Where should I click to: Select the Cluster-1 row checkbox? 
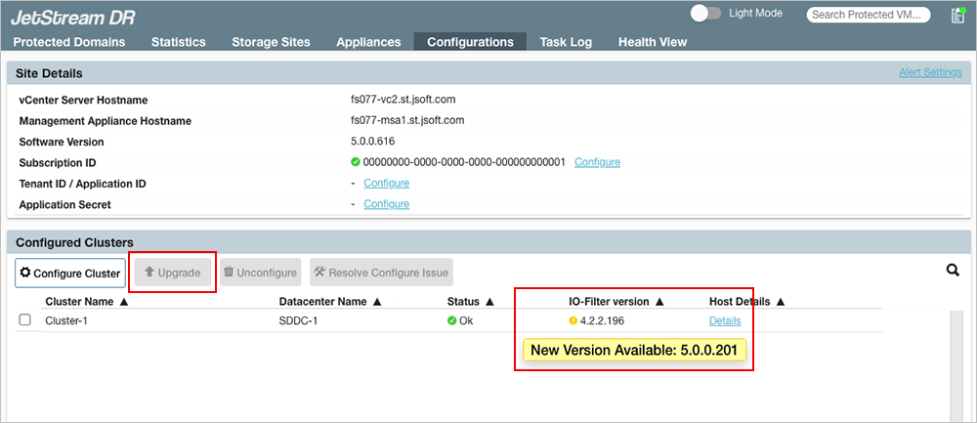(x=25, y=320)
